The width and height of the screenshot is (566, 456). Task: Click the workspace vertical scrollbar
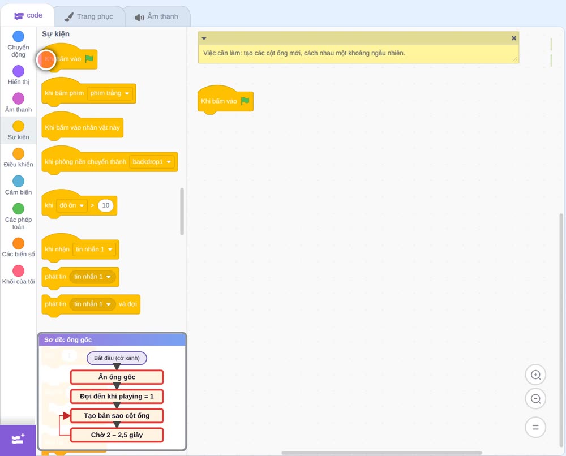561,330
